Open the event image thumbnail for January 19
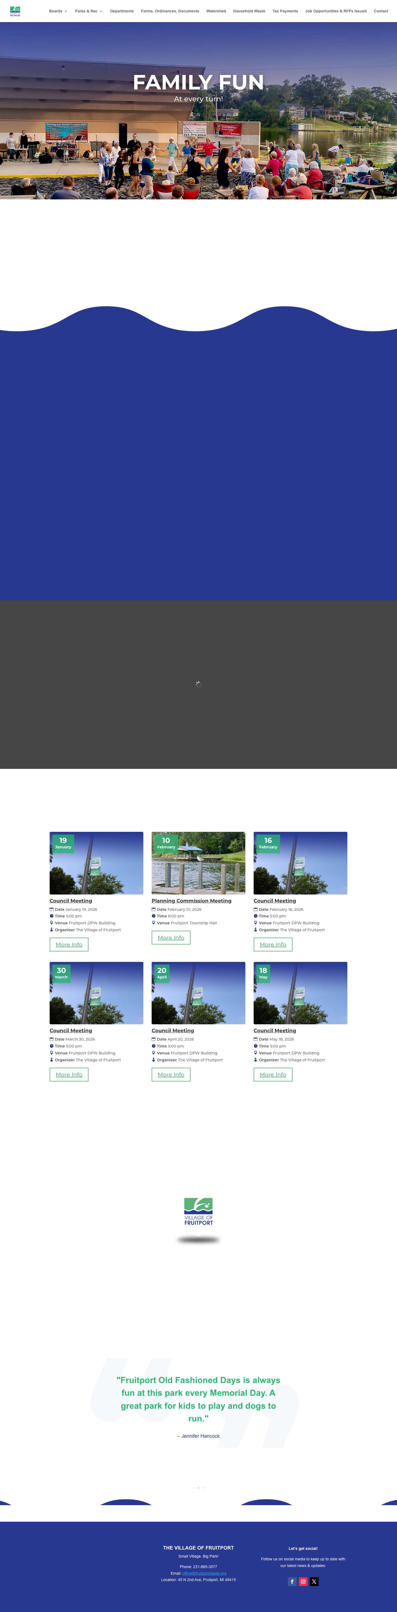Viewport: 397px width, 1612px height. [x=97, y=863]
